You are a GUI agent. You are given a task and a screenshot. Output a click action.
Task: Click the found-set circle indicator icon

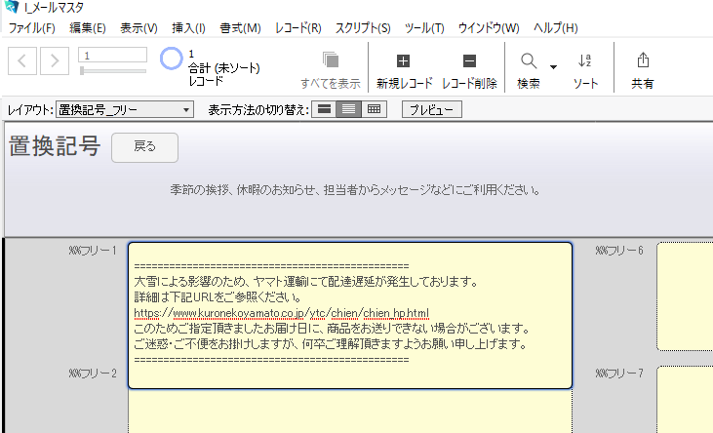click(171, 59)
